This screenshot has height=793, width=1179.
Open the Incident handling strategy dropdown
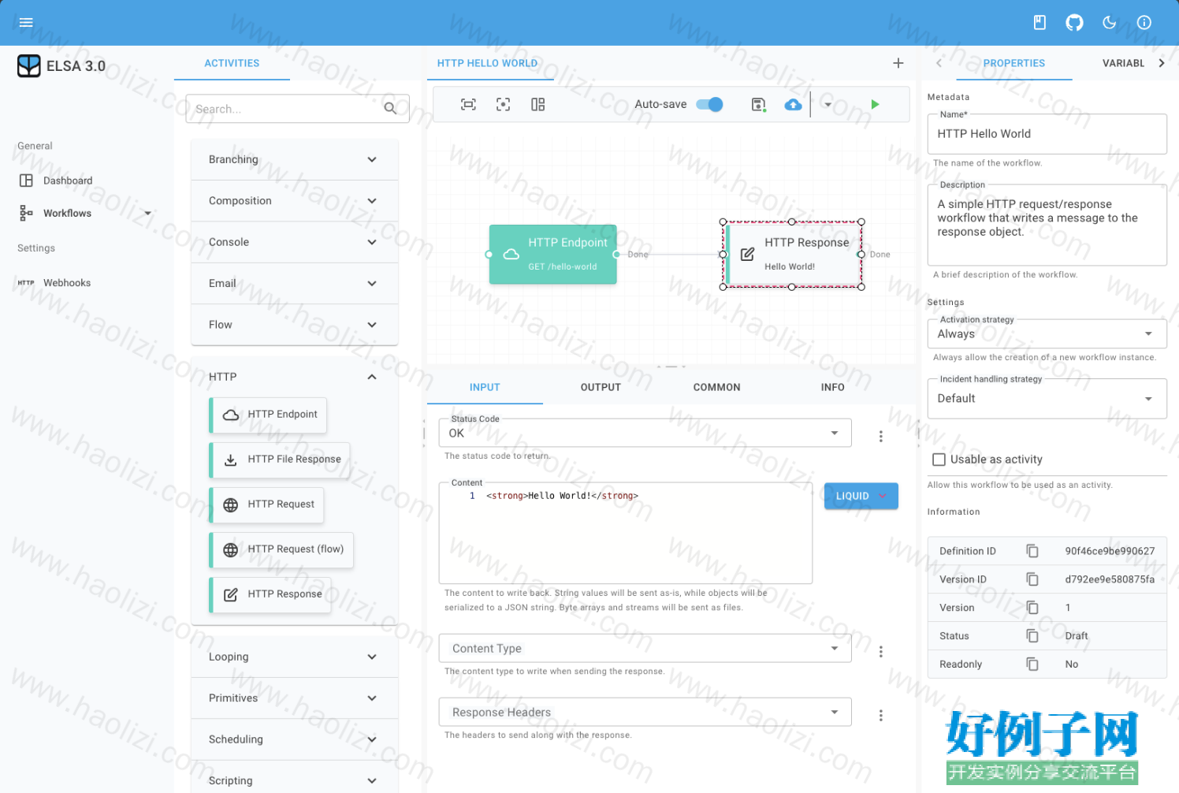coord(1047,398)
